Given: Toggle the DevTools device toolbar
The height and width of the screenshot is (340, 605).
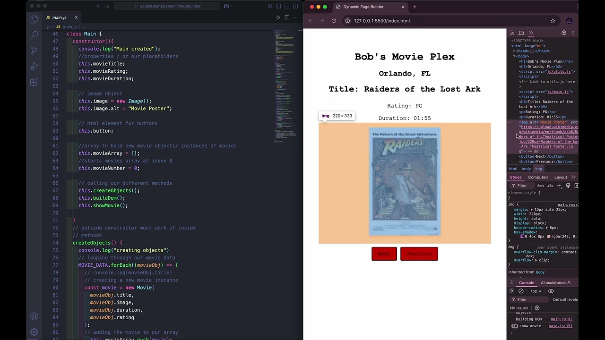Looking at the screenshot, I should 521,33.
